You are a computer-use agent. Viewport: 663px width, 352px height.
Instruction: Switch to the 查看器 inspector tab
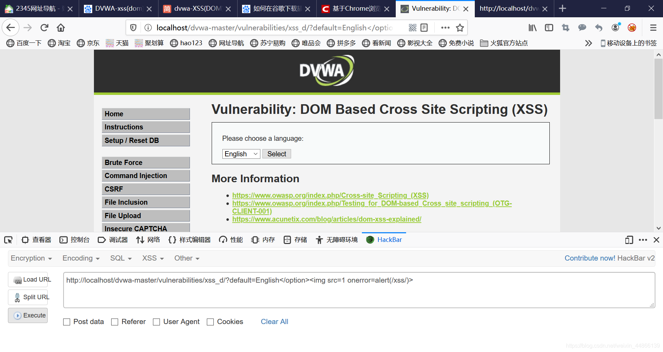(x=36, y=240)
